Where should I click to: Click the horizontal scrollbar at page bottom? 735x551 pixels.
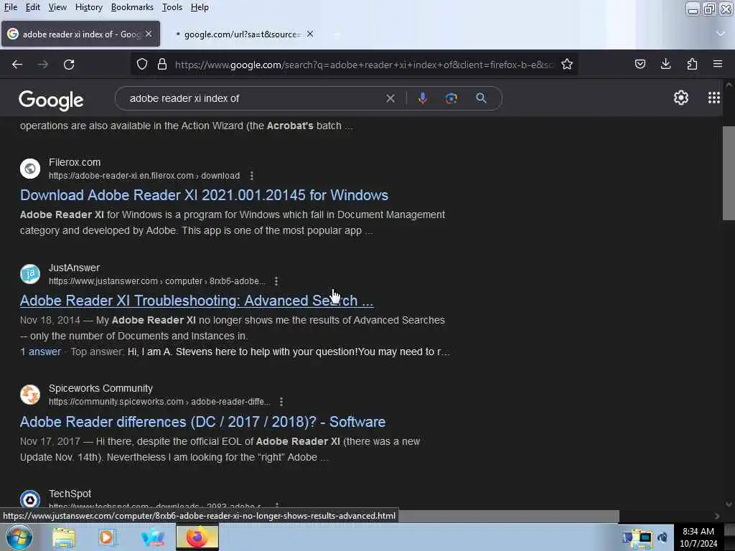tap(509, 516)
